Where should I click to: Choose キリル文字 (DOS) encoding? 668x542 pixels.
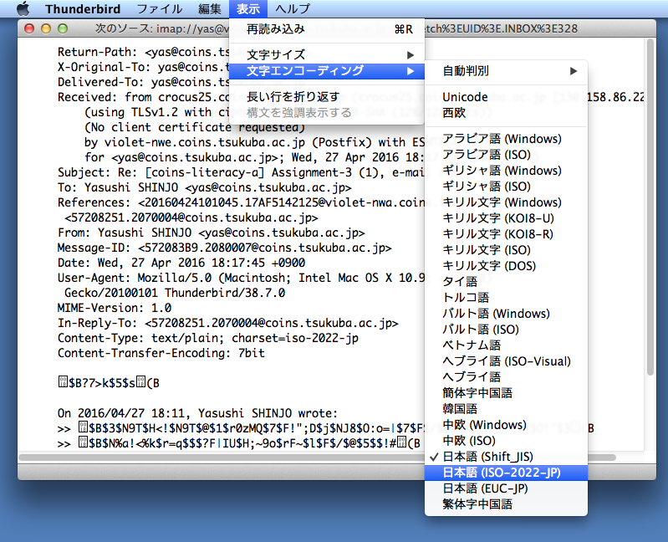click(506, 266)
